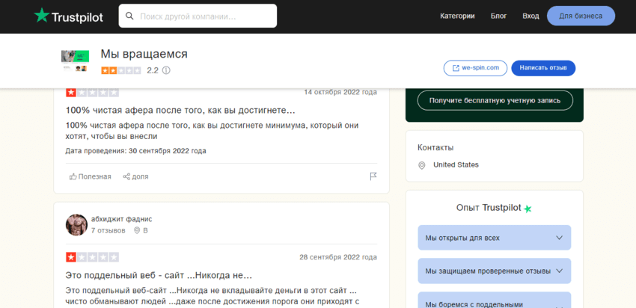The image size is (636, 308).
Task: Click the 'Для бизнеса' button
Action: click(581, 16)
